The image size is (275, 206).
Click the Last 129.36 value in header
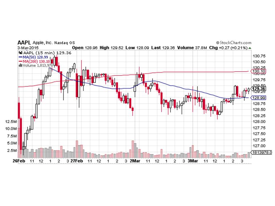[163, 48]
